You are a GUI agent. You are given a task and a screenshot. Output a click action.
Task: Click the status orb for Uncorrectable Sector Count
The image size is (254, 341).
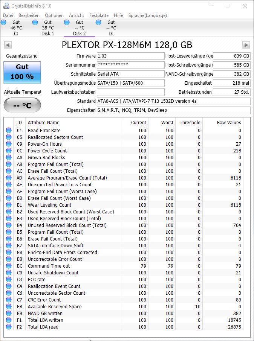(9, 293)
